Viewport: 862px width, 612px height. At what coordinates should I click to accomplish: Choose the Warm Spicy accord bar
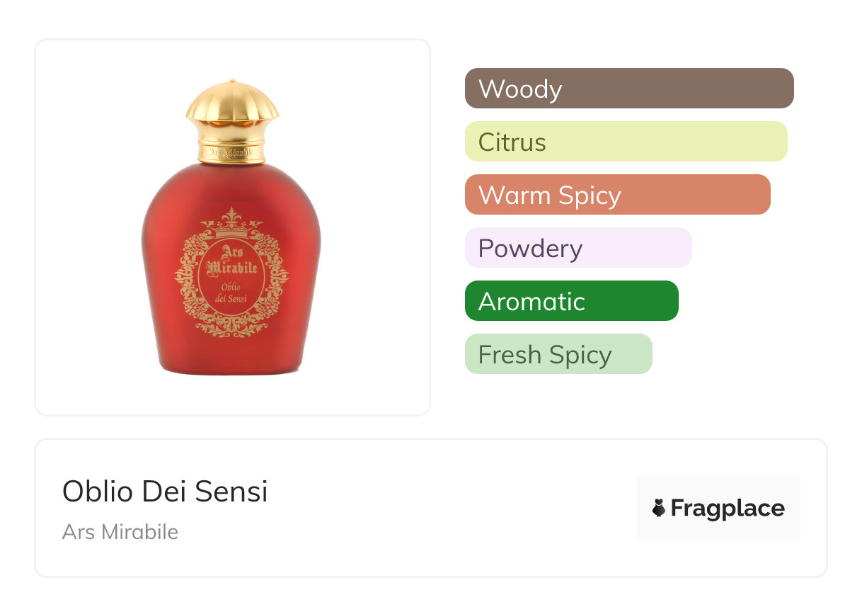(617, 195)
